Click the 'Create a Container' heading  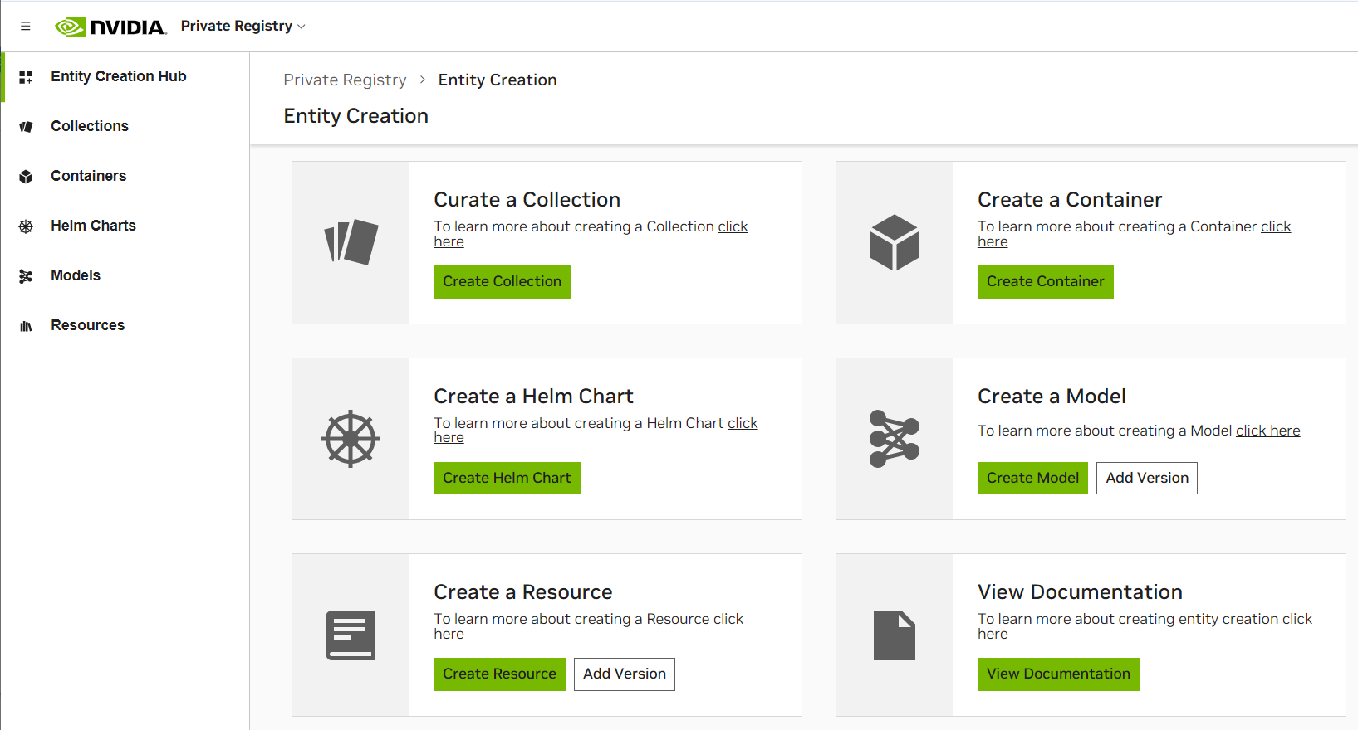[1070, 200]
